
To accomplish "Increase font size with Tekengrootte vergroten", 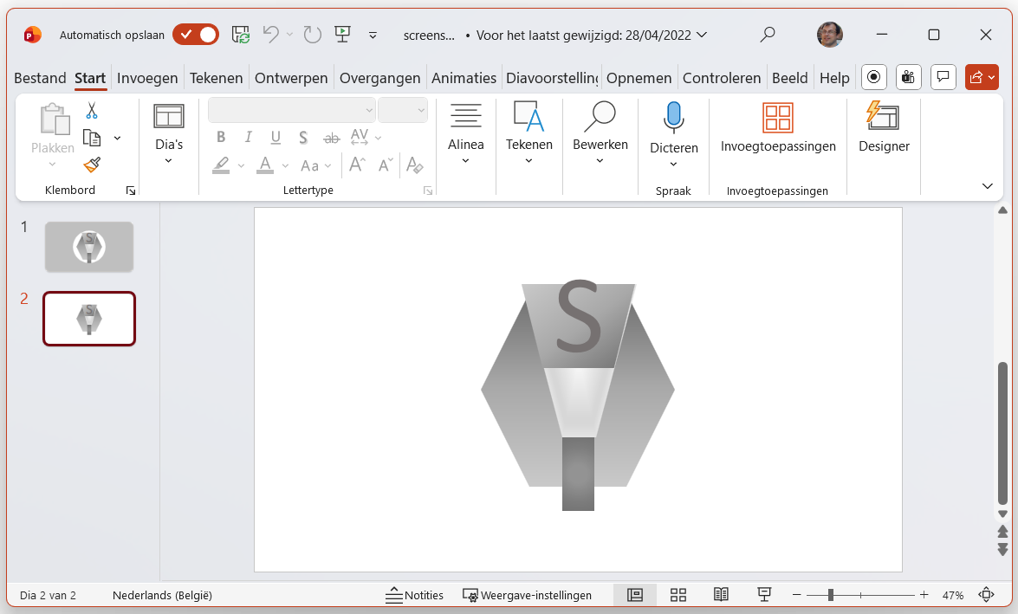I will [355, 165].
